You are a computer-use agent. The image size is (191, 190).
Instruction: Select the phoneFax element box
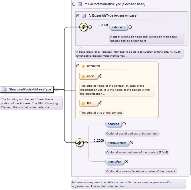[114, 162]
